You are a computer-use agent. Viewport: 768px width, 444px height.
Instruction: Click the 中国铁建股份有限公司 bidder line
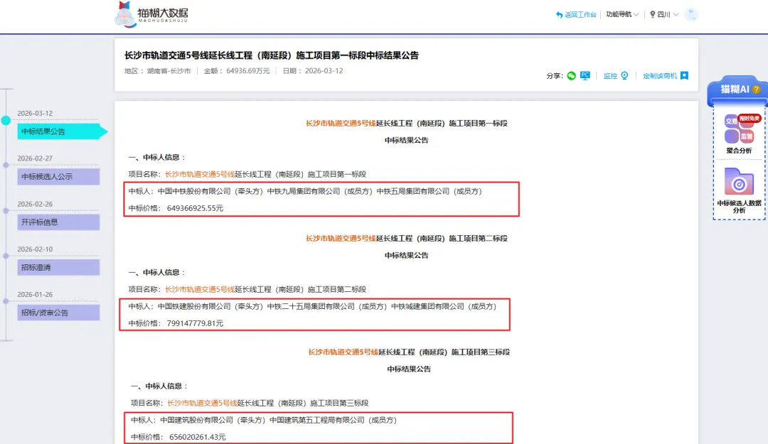pos(312,306)
